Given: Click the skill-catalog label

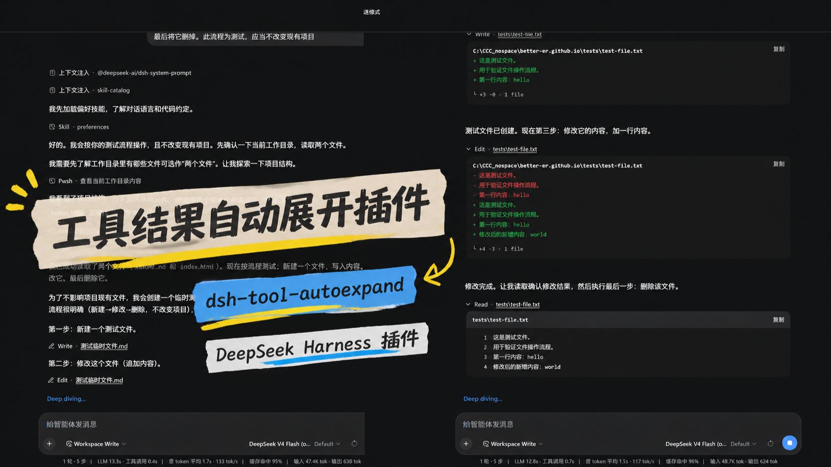Looking at the screenshot, I should click(x=113, y=90).
